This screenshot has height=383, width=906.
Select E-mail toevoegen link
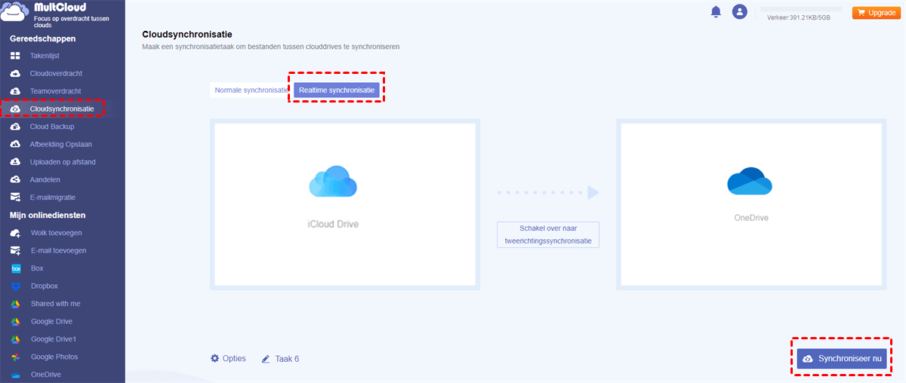pos(59,250)
